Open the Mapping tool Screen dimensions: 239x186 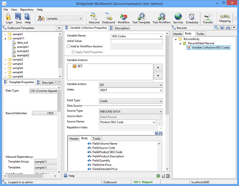pyautogui.click(x=225, y=18)
